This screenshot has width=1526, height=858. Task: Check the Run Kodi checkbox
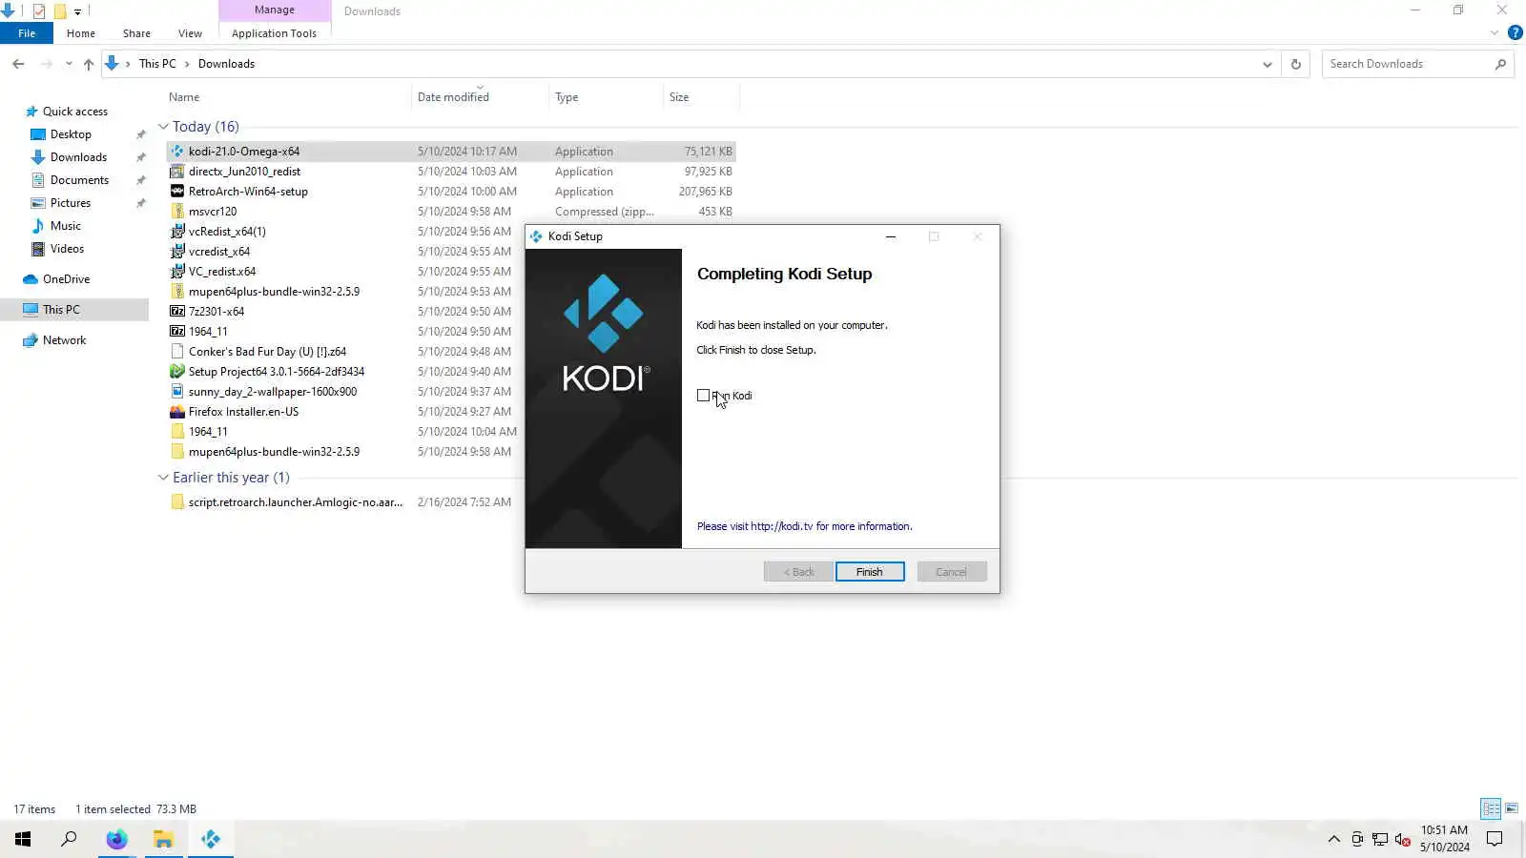click(x=703, y=396)
